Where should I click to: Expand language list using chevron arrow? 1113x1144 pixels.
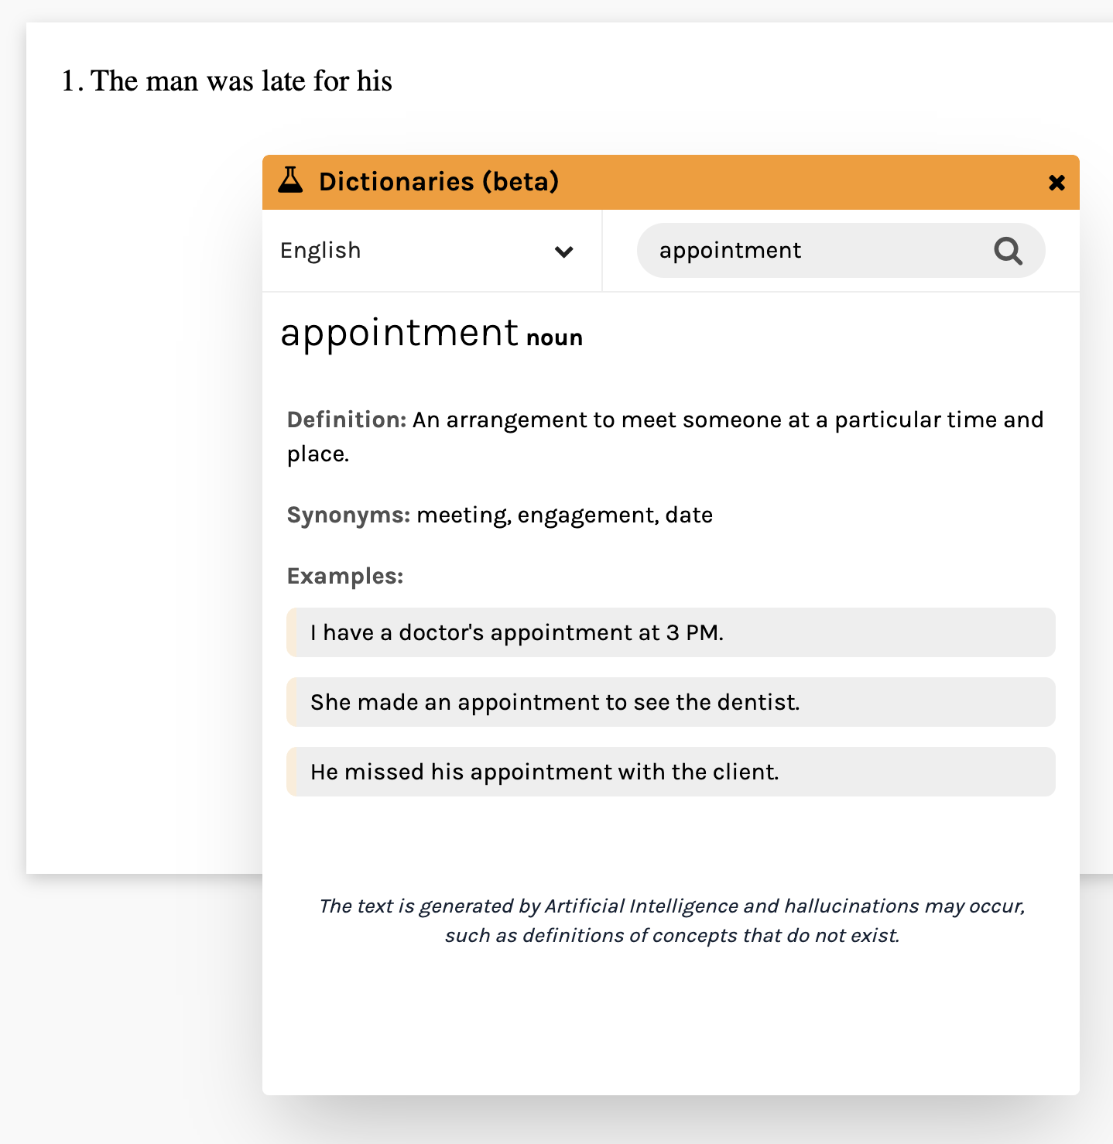pyautogui.click(x=564, y=252)
